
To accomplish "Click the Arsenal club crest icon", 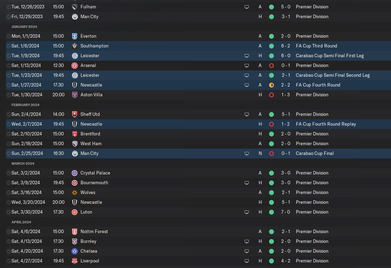I will (x=74, y=65).
